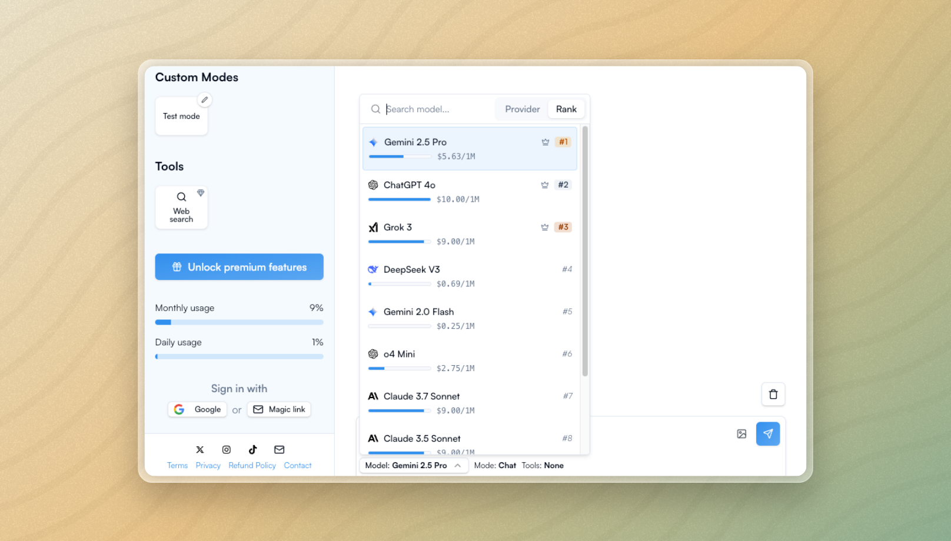Select Gemini 2.0 Flash model

point(470,319)
